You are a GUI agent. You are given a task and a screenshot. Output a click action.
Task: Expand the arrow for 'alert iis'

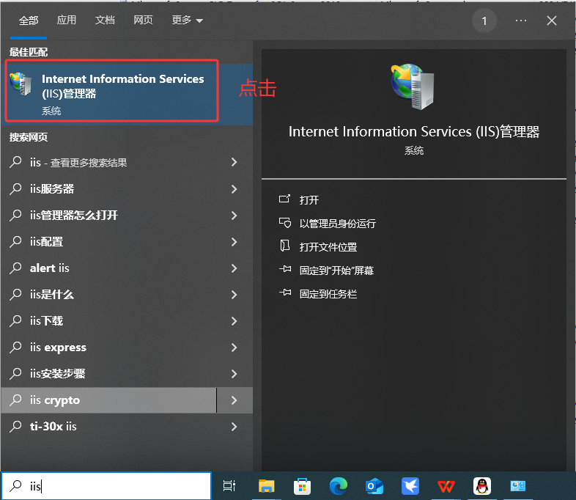tap(234, 268)
